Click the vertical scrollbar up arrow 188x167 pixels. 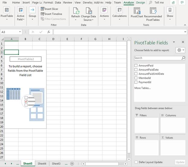[x=129, y=39]
